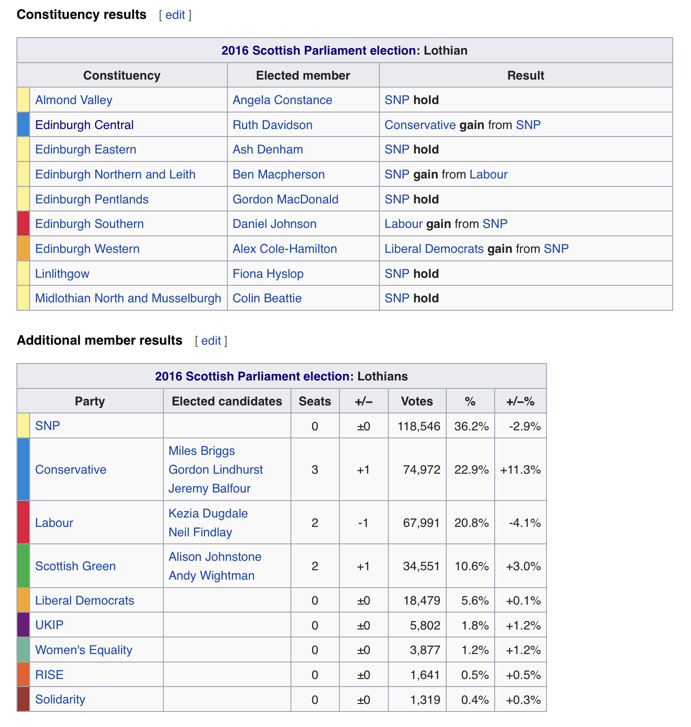
Task: Click Conservative link in Edinburgh Central result
Action: [420, 125]
